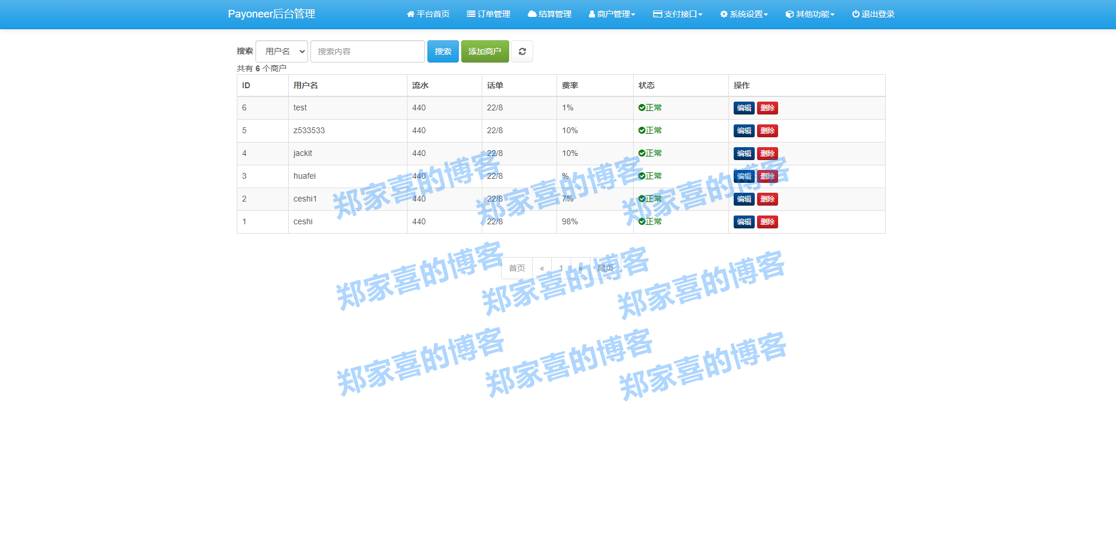Open the 订单管理 menu item
1116x545 pixels.
489,14
